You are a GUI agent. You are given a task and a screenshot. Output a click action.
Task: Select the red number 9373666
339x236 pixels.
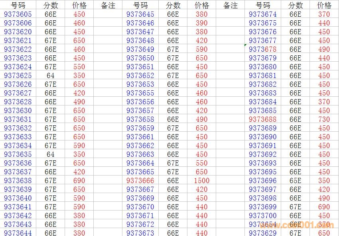pos(140,181)
